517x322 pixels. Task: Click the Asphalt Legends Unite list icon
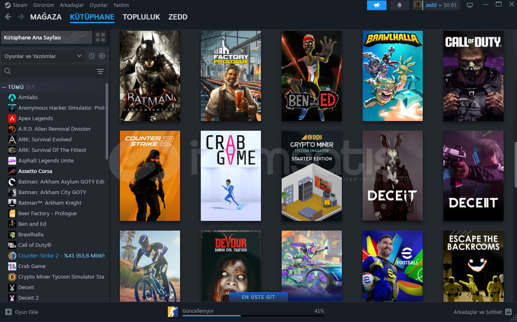pyautogui.click(x=12, y=161)
